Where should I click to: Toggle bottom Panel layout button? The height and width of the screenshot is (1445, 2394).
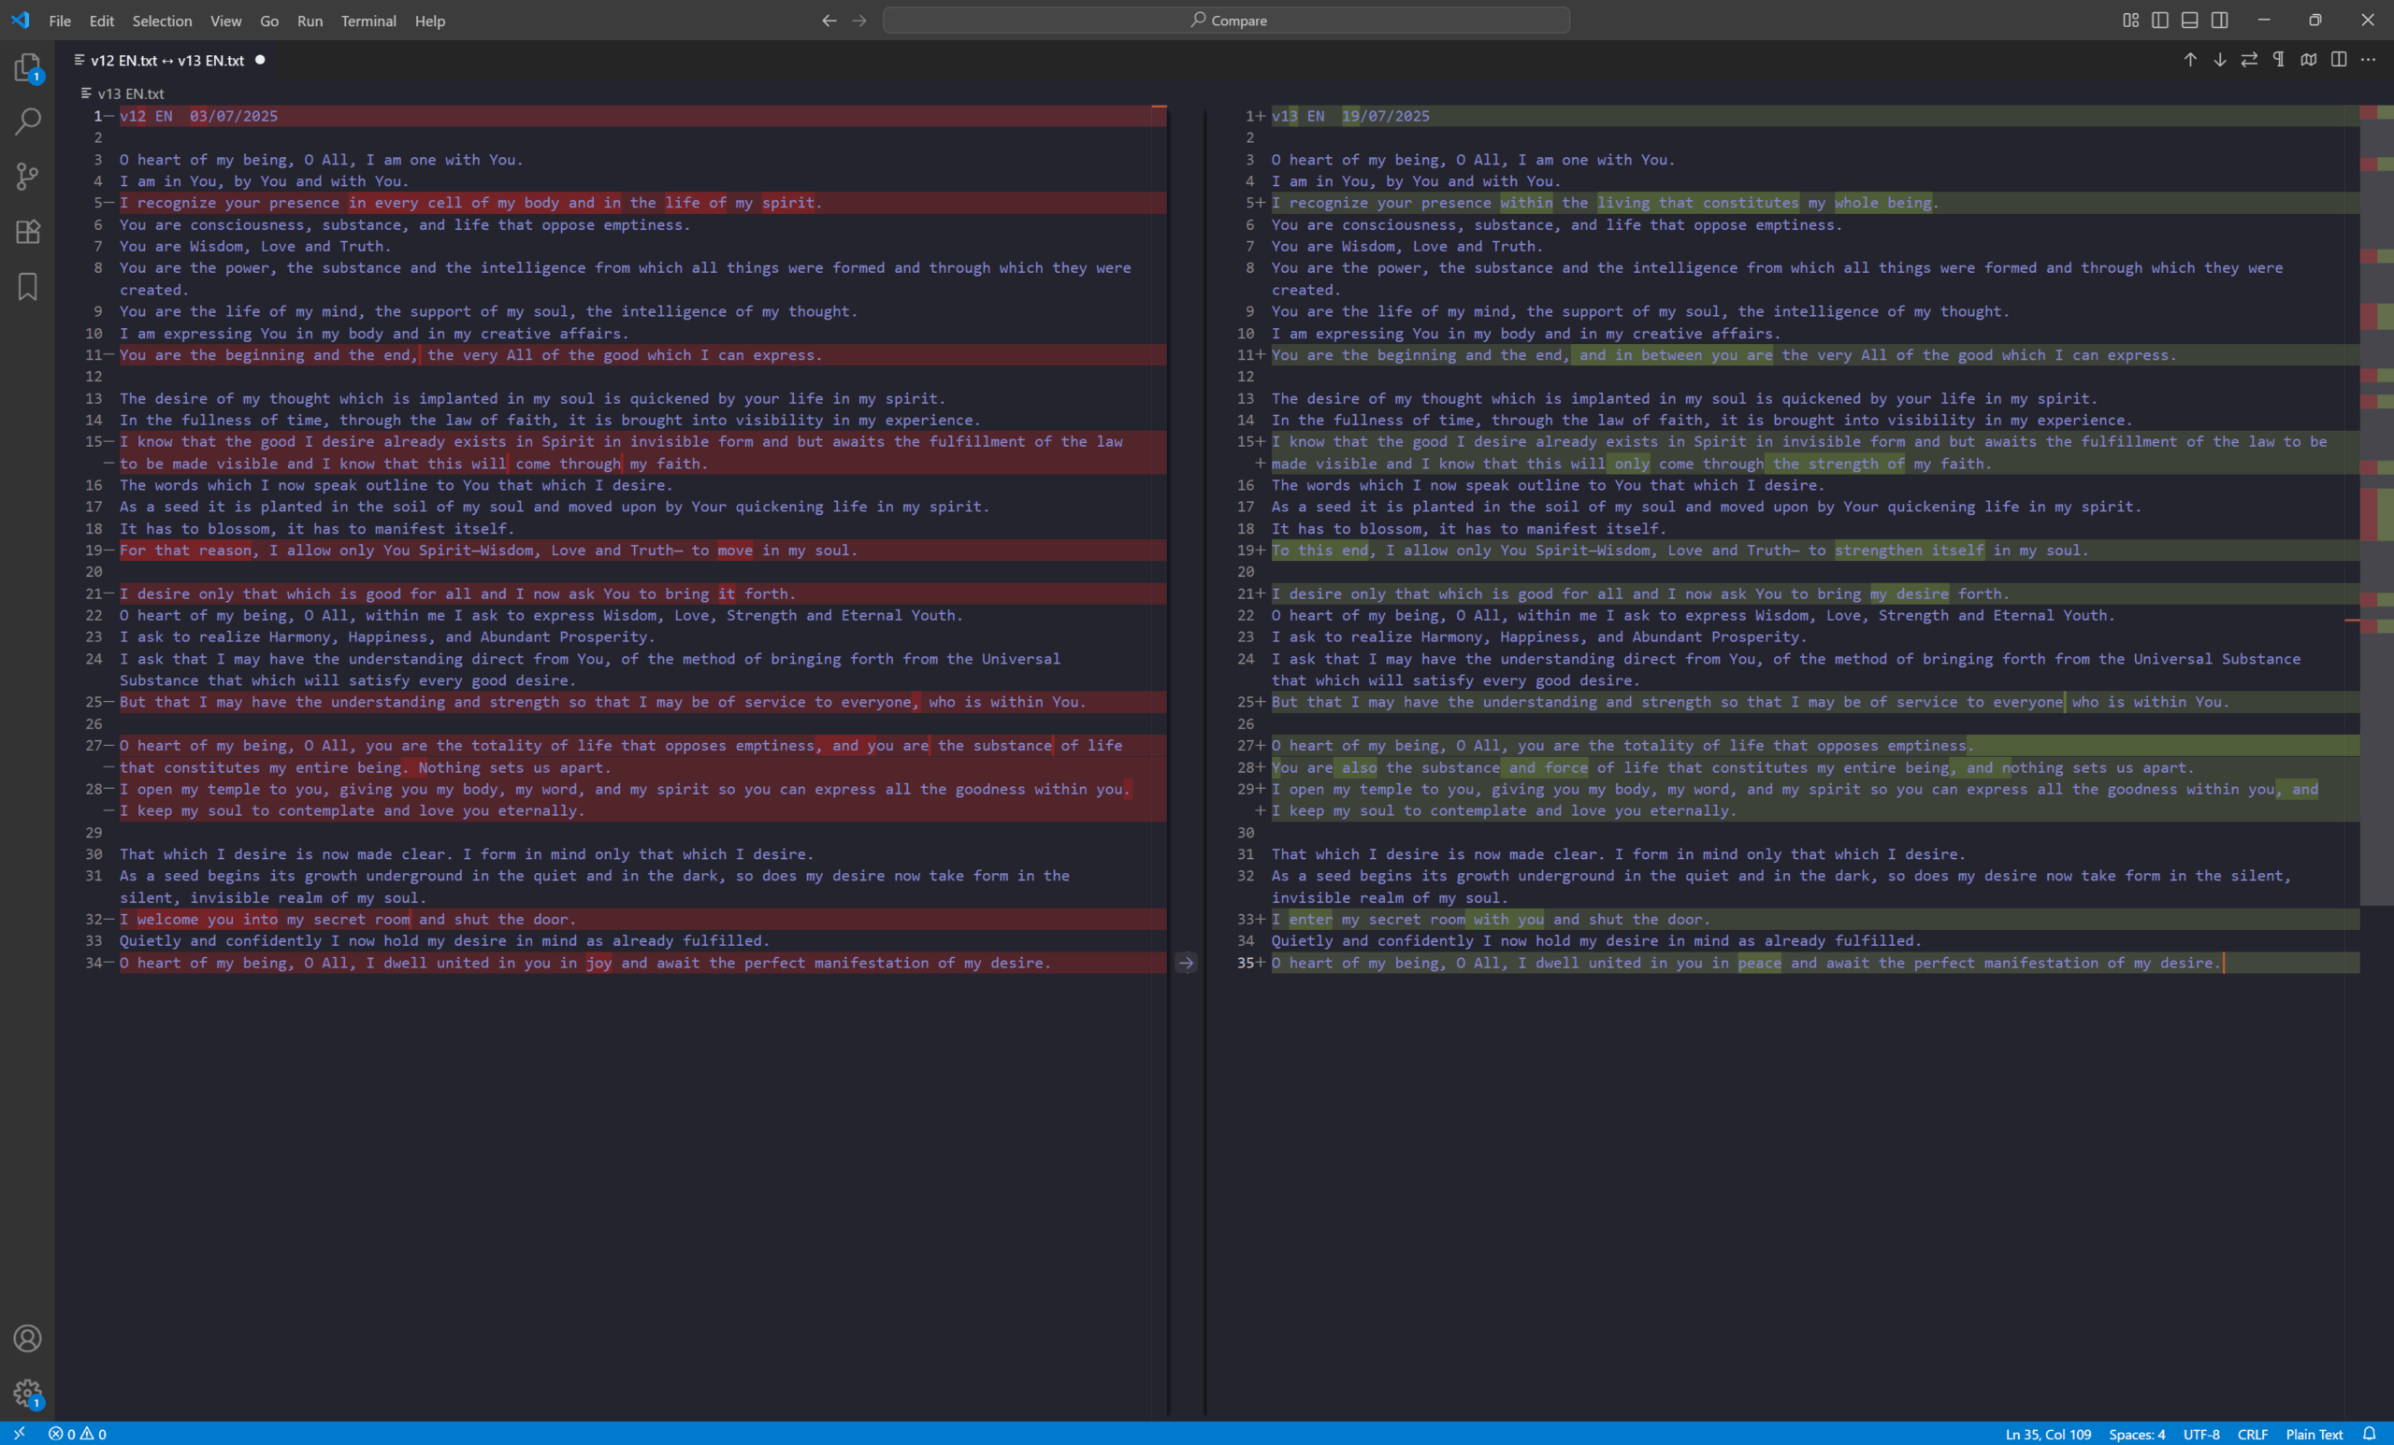pyautogui.click(x=2190, y=21)
